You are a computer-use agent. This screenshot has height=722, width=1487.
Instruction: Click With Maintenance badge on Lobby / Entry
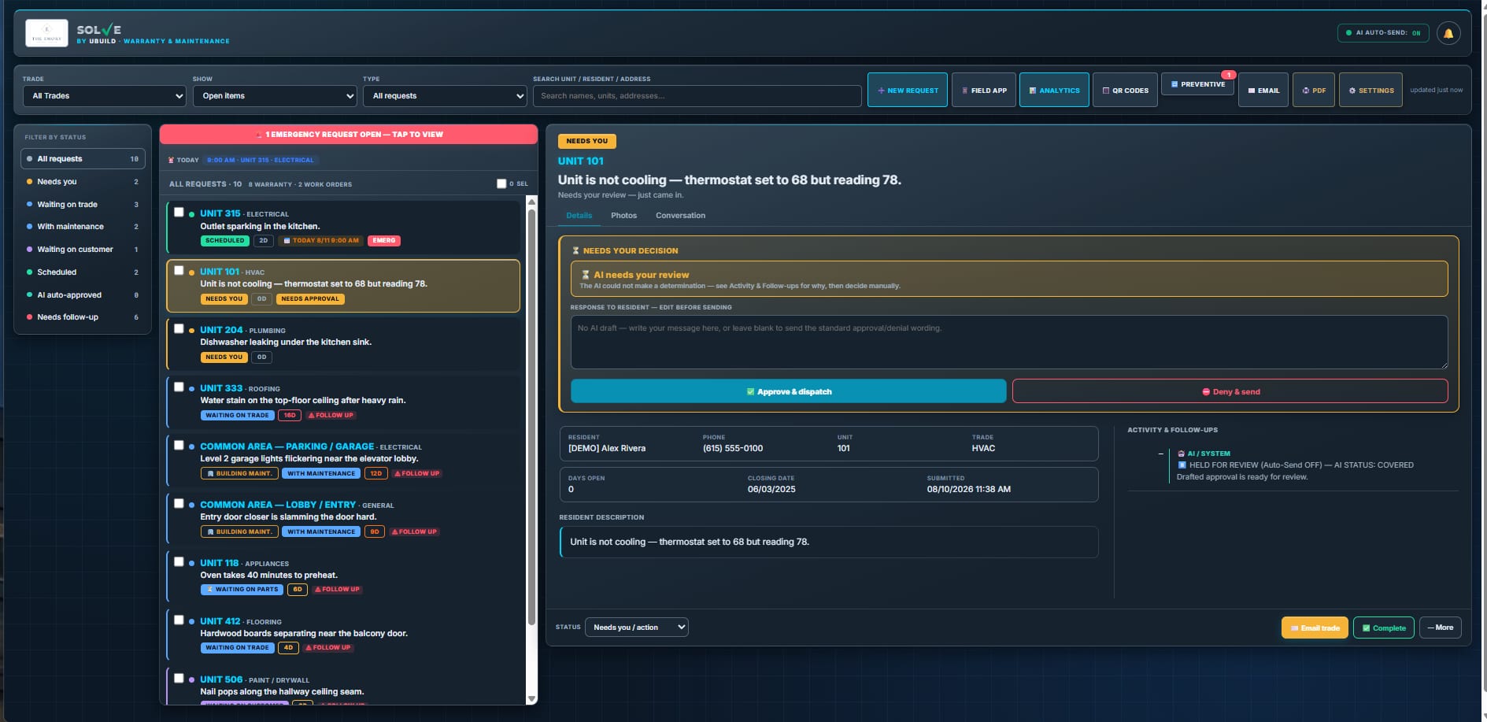pyautogui.click(x=321, y=532)
